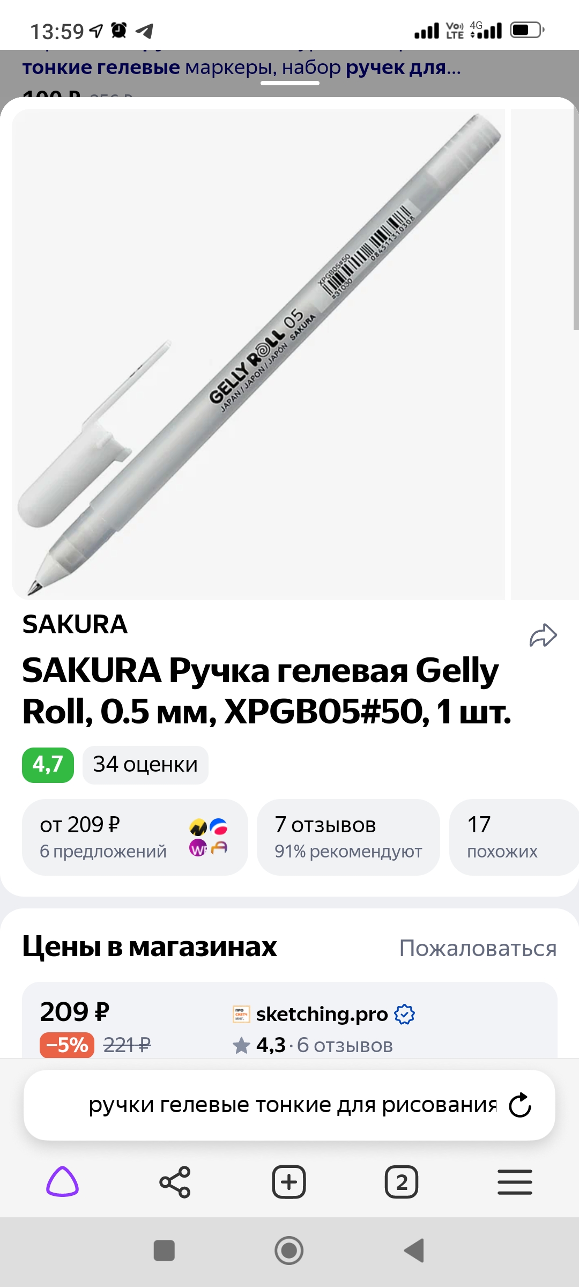
Task: Click the Пожаловаться link
Action: click(x=478, y=948)
